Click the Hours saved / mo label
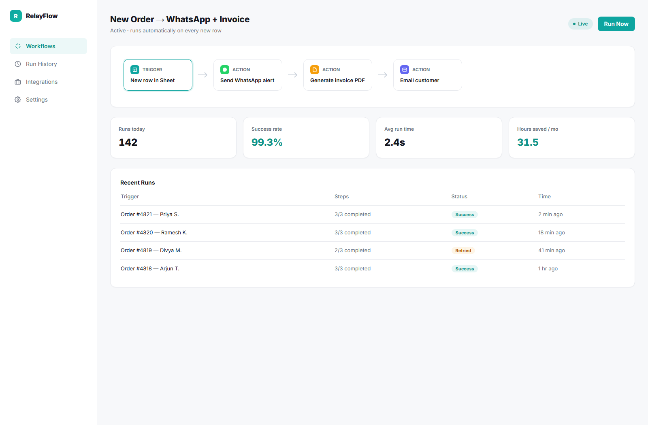 (537, 129)
